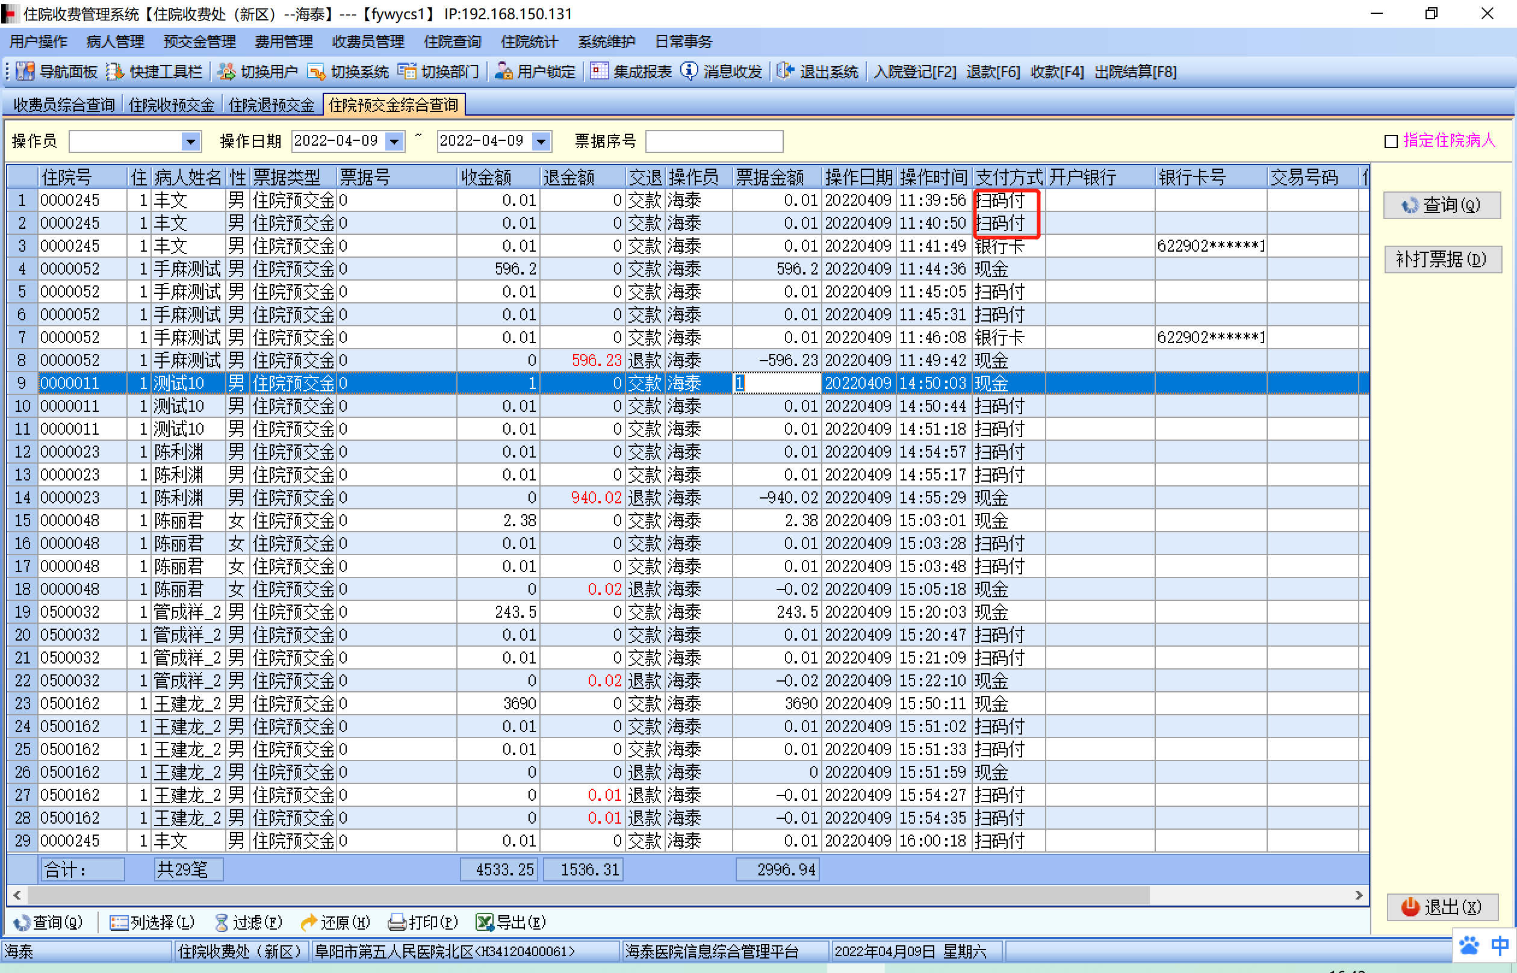Click the 票据序号 input field

tap(714, 141)
